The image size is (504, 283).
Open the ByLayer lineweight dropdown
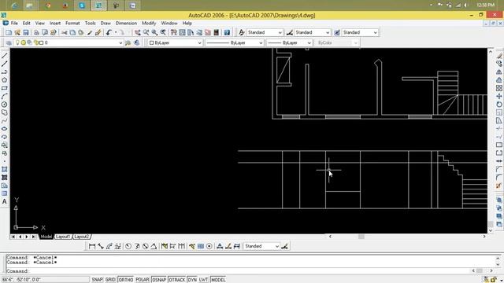pyautogui.click(x=289, y=42)
